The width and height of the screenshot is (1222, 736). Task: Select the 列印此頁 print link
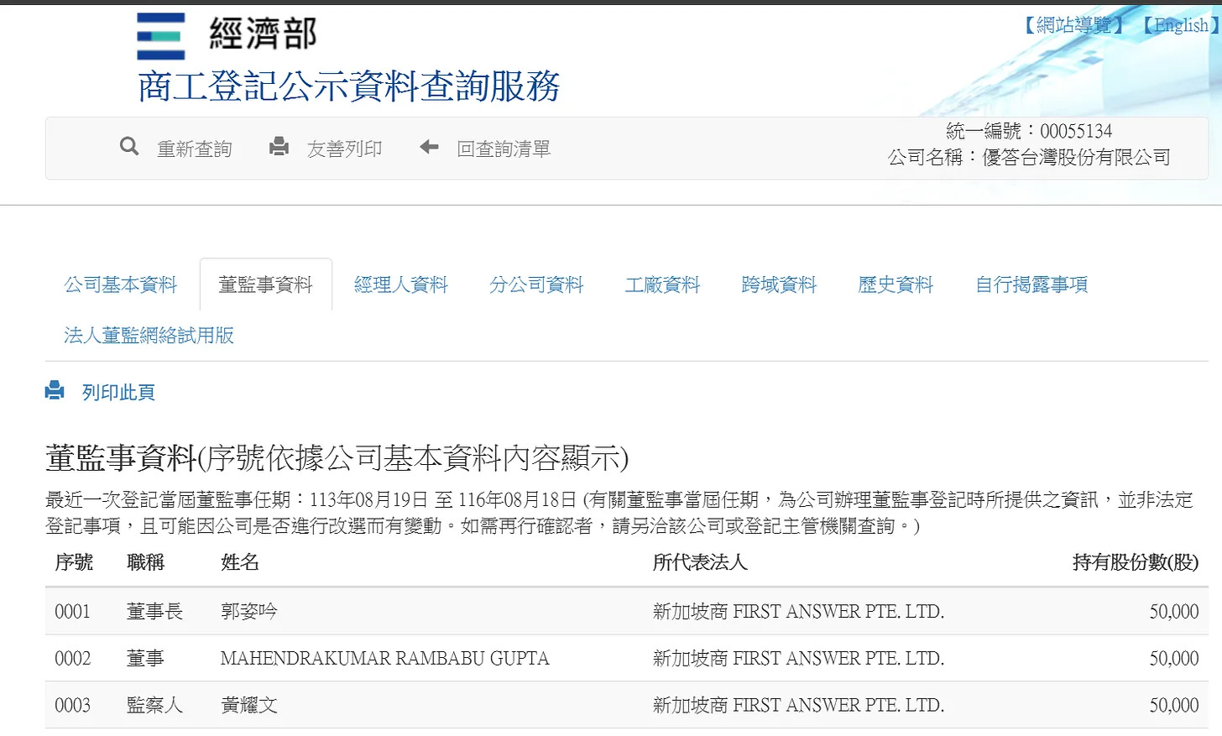pos(117,391)
